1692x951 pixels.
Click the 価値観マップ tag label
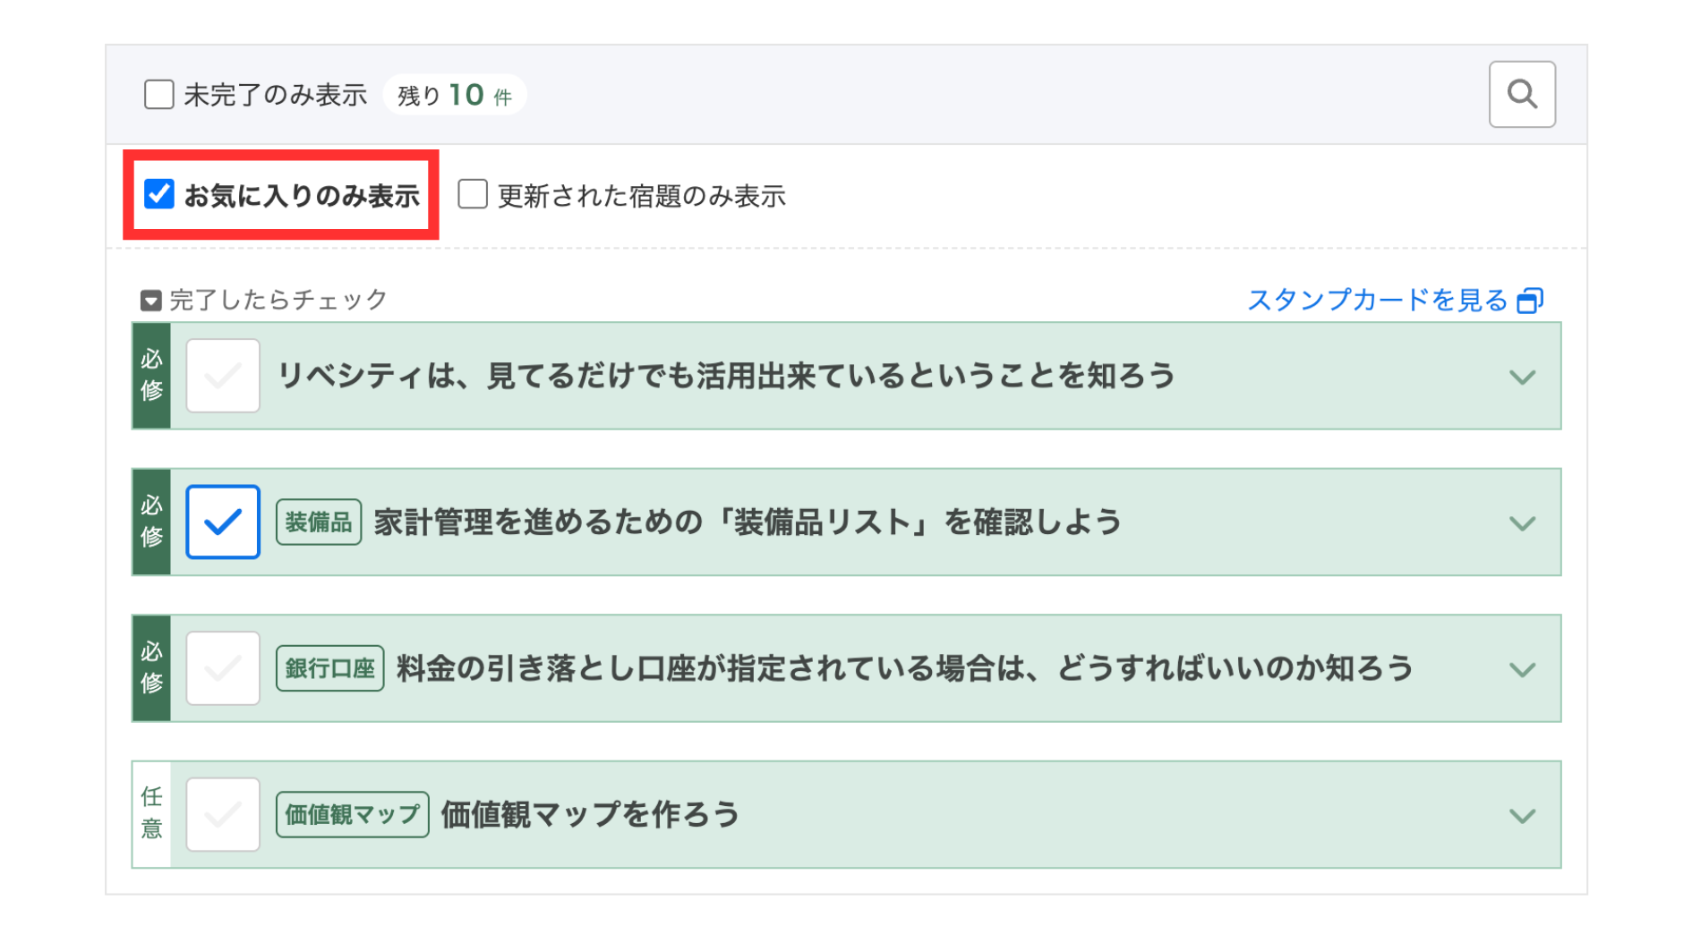(x=352, y=815)
